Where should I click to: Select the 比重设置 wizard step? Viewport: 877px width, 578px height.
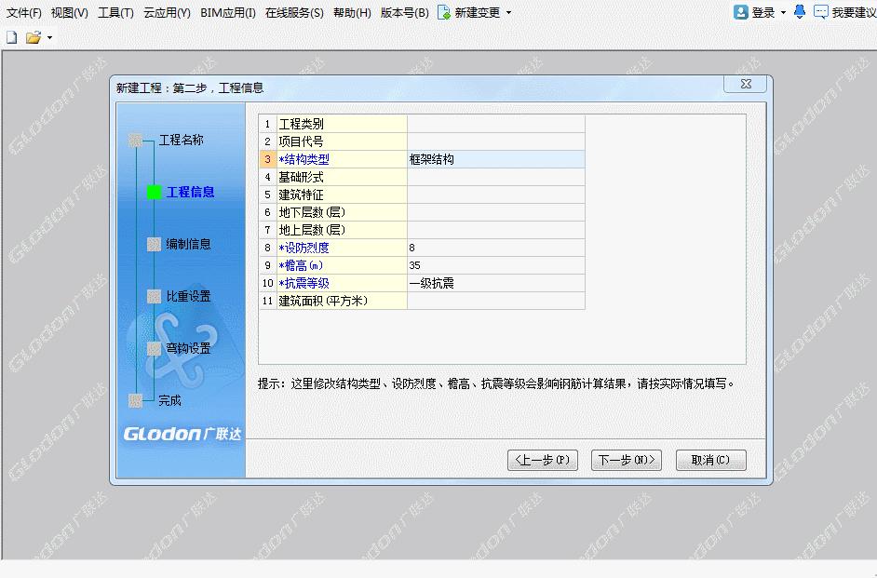coord(188,296)
